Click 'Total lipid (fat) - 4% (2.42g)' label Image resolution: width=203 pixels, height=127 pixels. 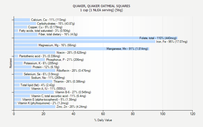tap(38, 85)
